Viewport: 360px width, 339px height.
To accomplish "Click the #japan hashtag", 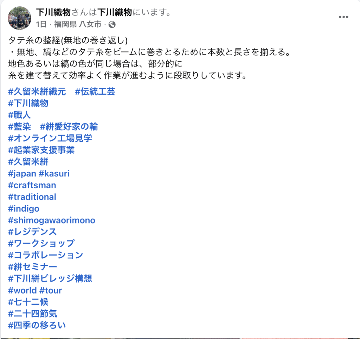I will click(22, 173).
